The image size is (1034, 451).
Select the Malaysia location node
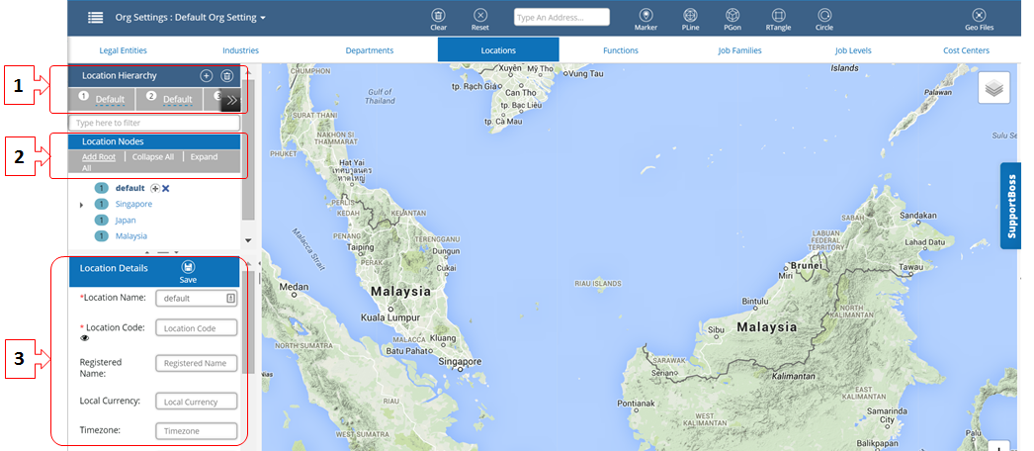pos(131,235)
